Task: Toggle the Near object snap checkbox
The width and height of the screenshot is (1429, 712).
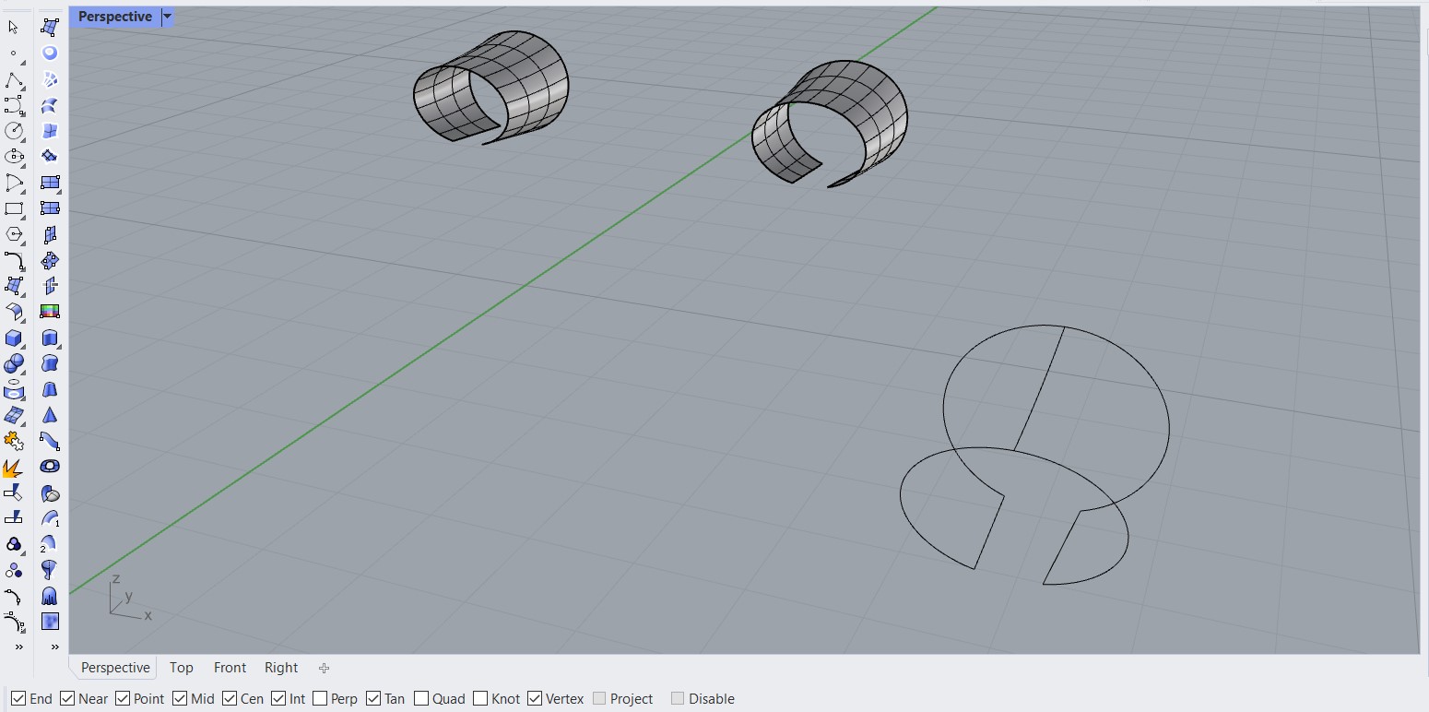Action: (x=66, y=698)
